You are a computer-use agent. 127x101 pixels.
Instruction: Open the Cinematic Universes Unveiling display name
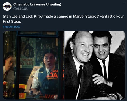tap(37, 4)
